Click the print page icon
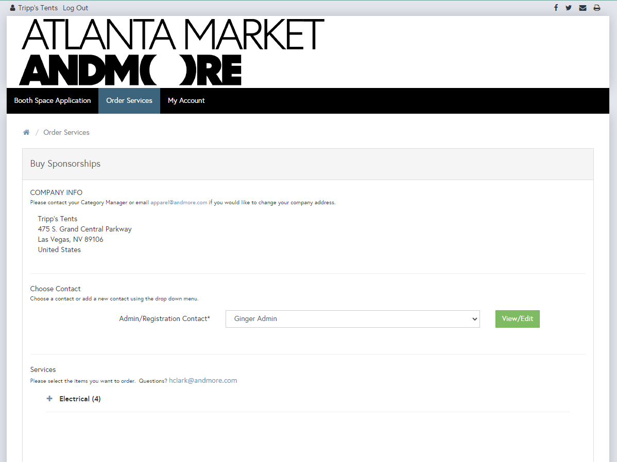This screenshot has width=617, height=462. pos(597,8)
